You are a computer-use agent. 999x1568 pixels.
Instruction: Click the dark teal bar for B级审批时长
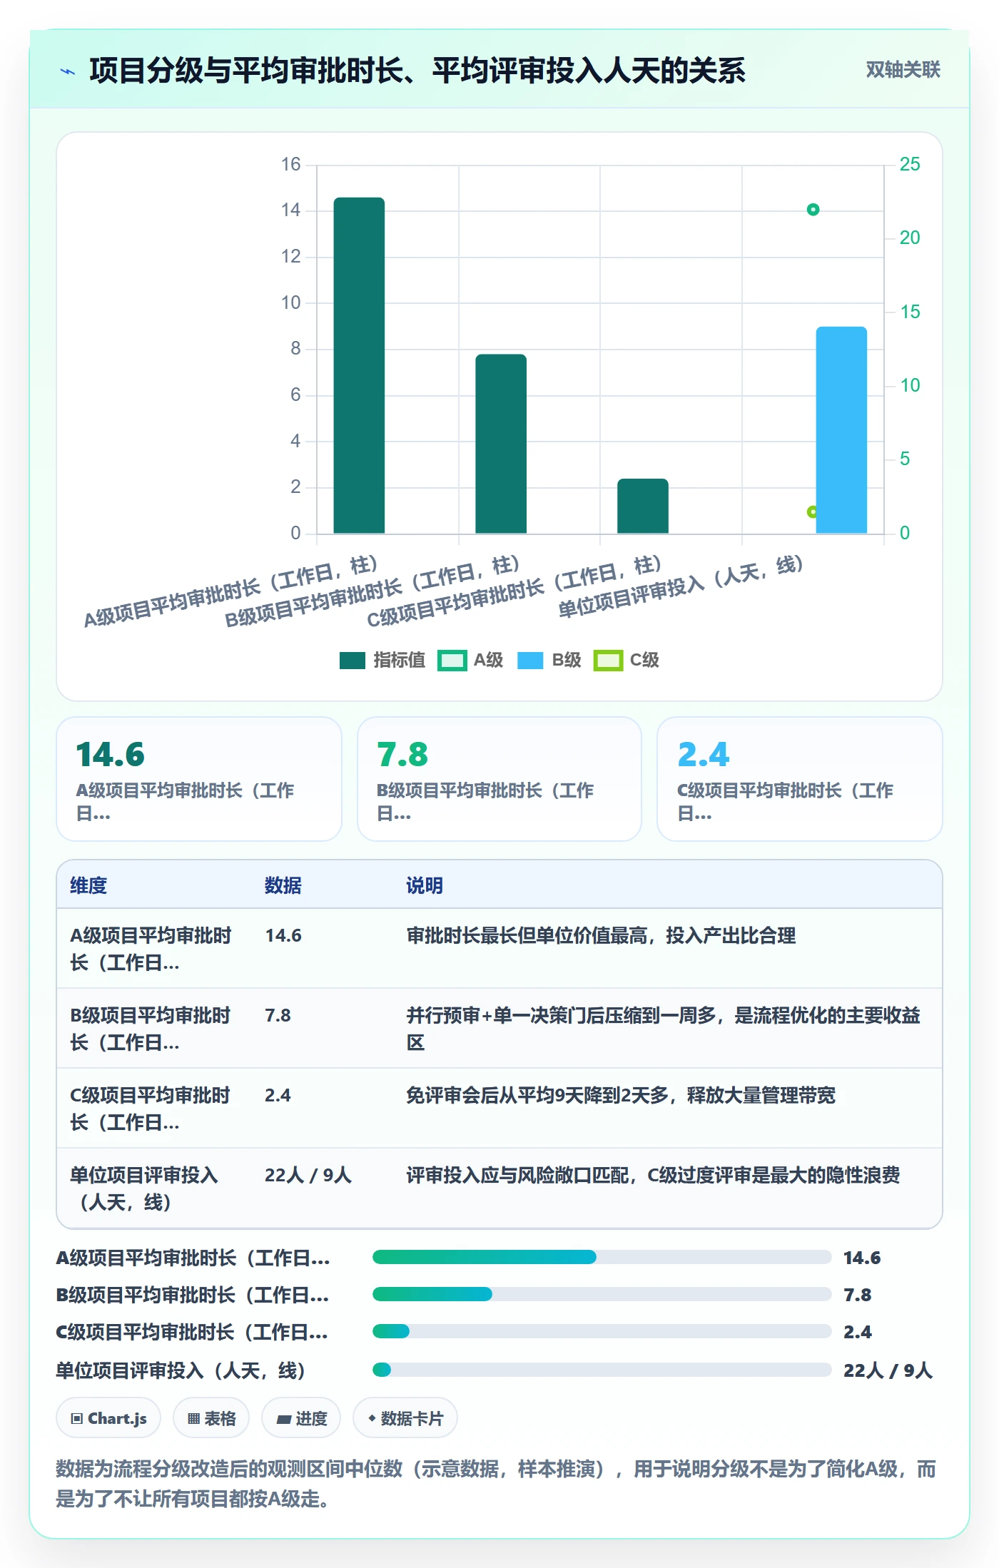501,444
